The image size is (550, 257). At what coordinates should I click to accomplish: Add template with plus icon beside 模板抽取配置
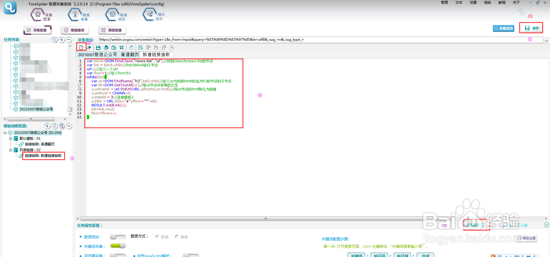(47, 126)
